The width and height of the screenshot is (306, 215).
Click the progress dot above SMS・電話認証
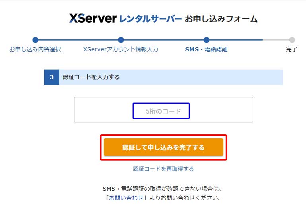point(206,40)
